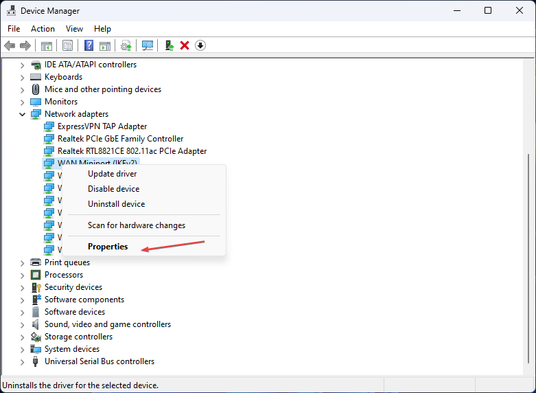The width and height of the screenshot is (536, 393).
Task: Choose Properties in the context menu
Action: 108,247
